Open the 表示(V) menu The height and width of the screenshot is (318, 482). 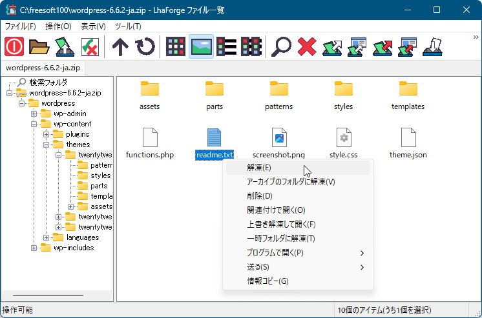(x=93, y=26)
